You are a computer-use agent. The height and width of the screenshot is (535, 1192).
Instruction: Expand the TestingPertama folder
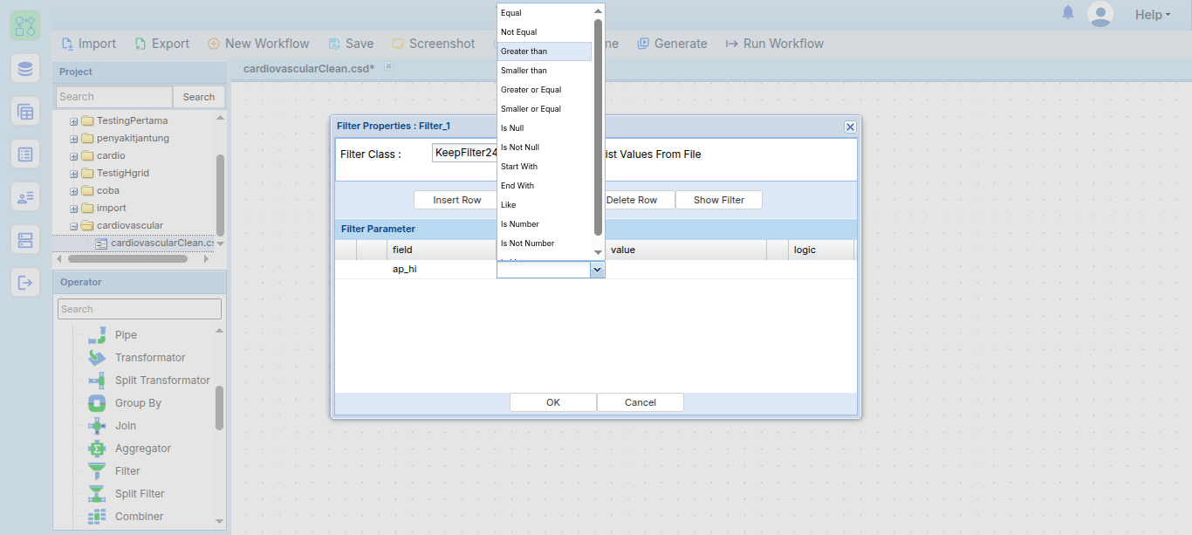[x=74, y=121]
